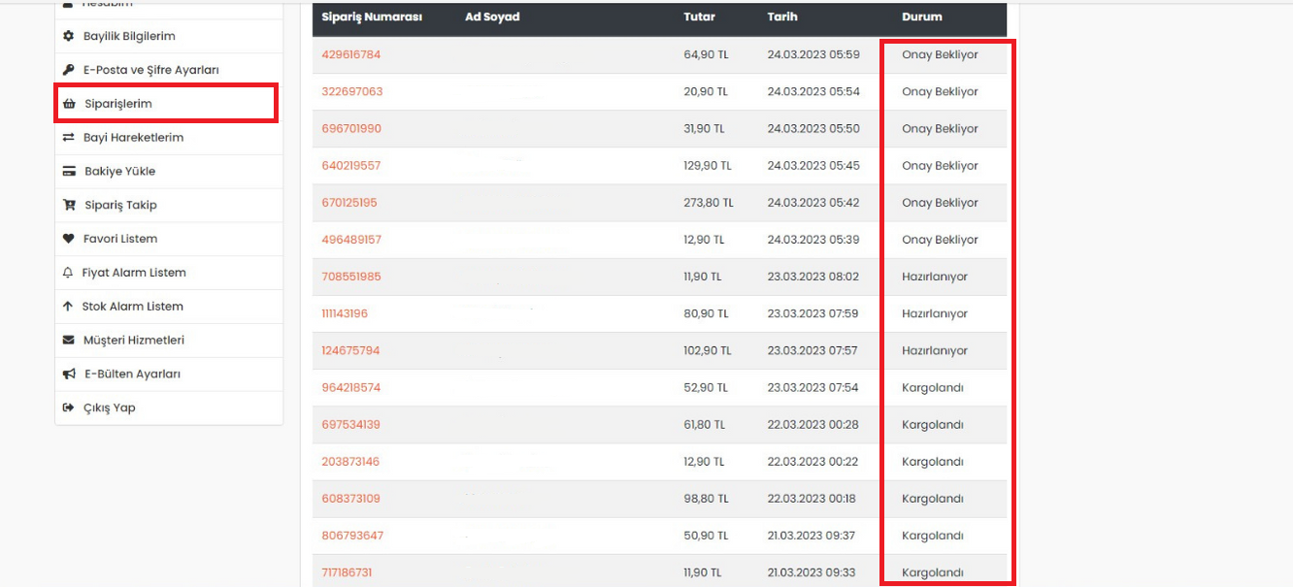Open order number 696701990
This screenshot has height=587, width=1293.
(351, 129)
